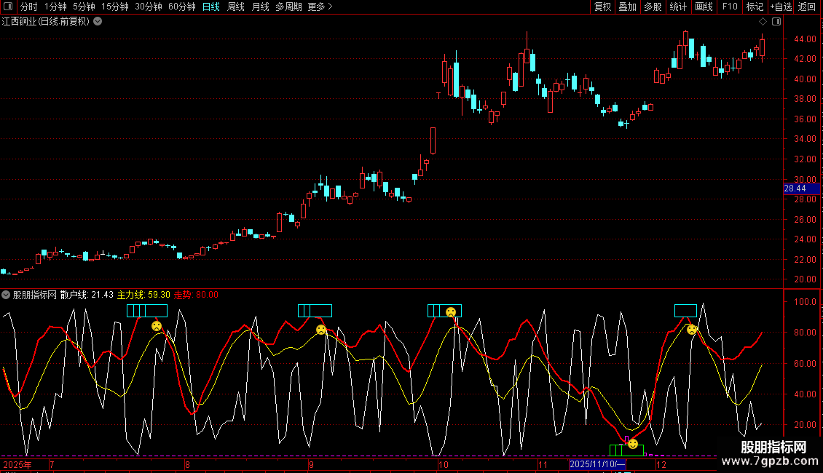
Task: Click the 散户线: 21.43 value
Action: click(x=87, y=295)
